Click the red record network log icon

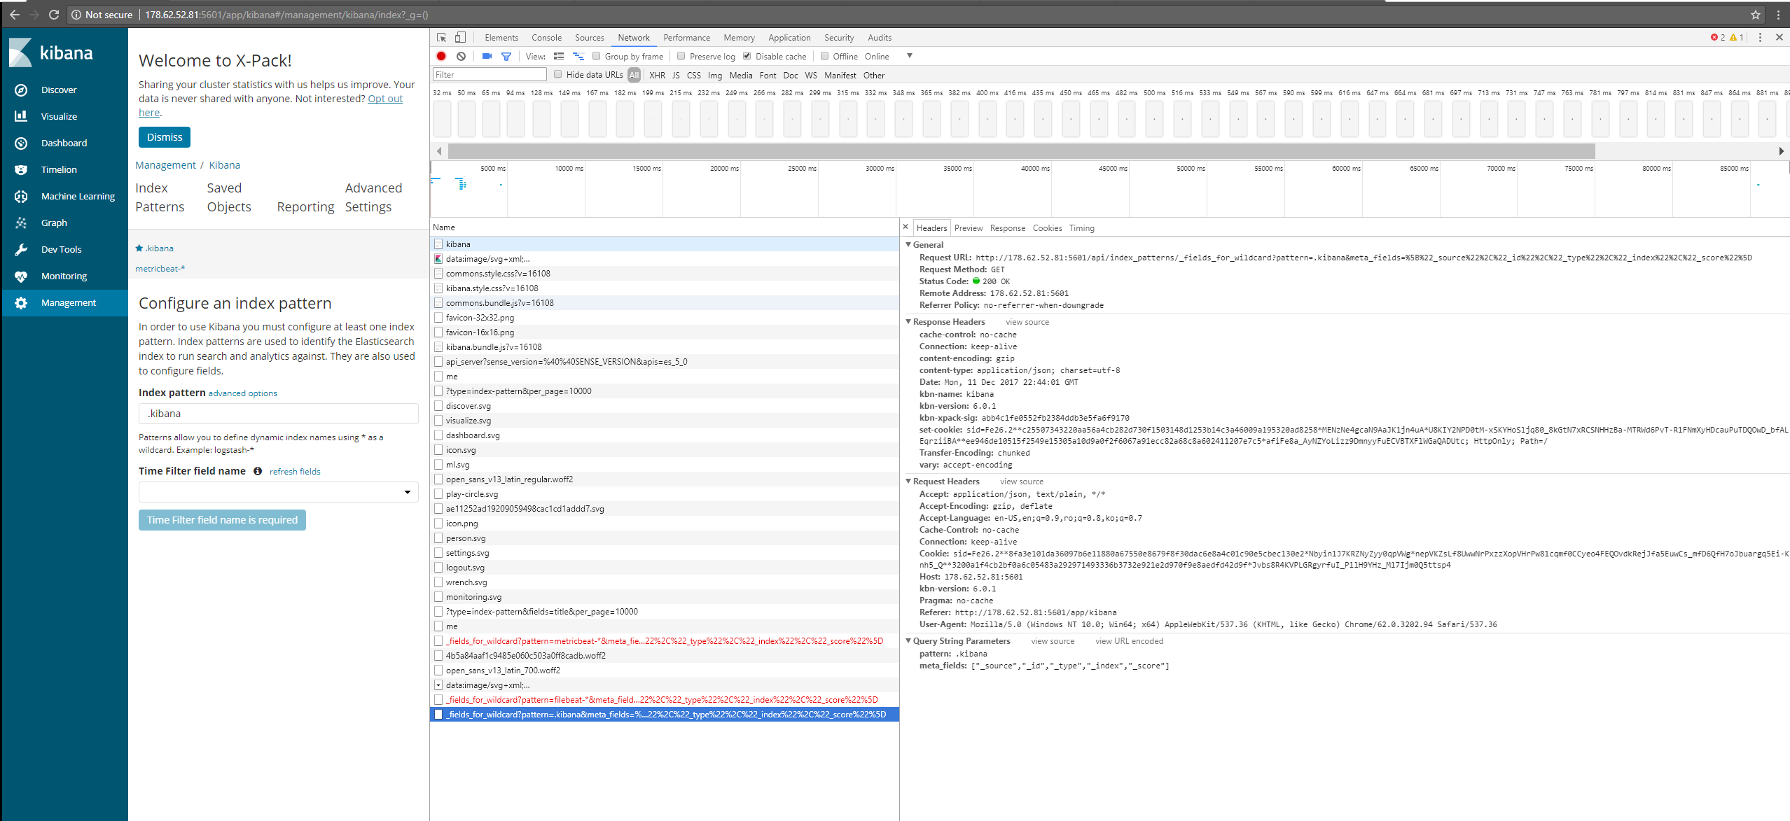point(441,57)
